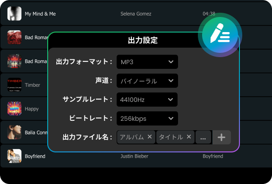Select the Happy song title
The width and height of the screenshot is (272, 184).
coord(32,109)
